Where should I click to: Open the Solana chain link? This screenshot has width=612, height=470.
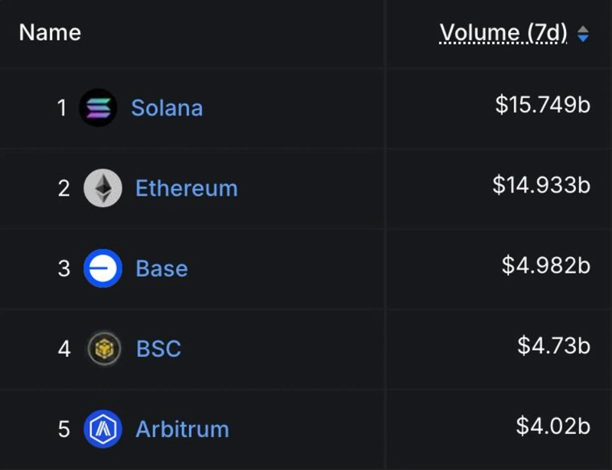[167, 108]
